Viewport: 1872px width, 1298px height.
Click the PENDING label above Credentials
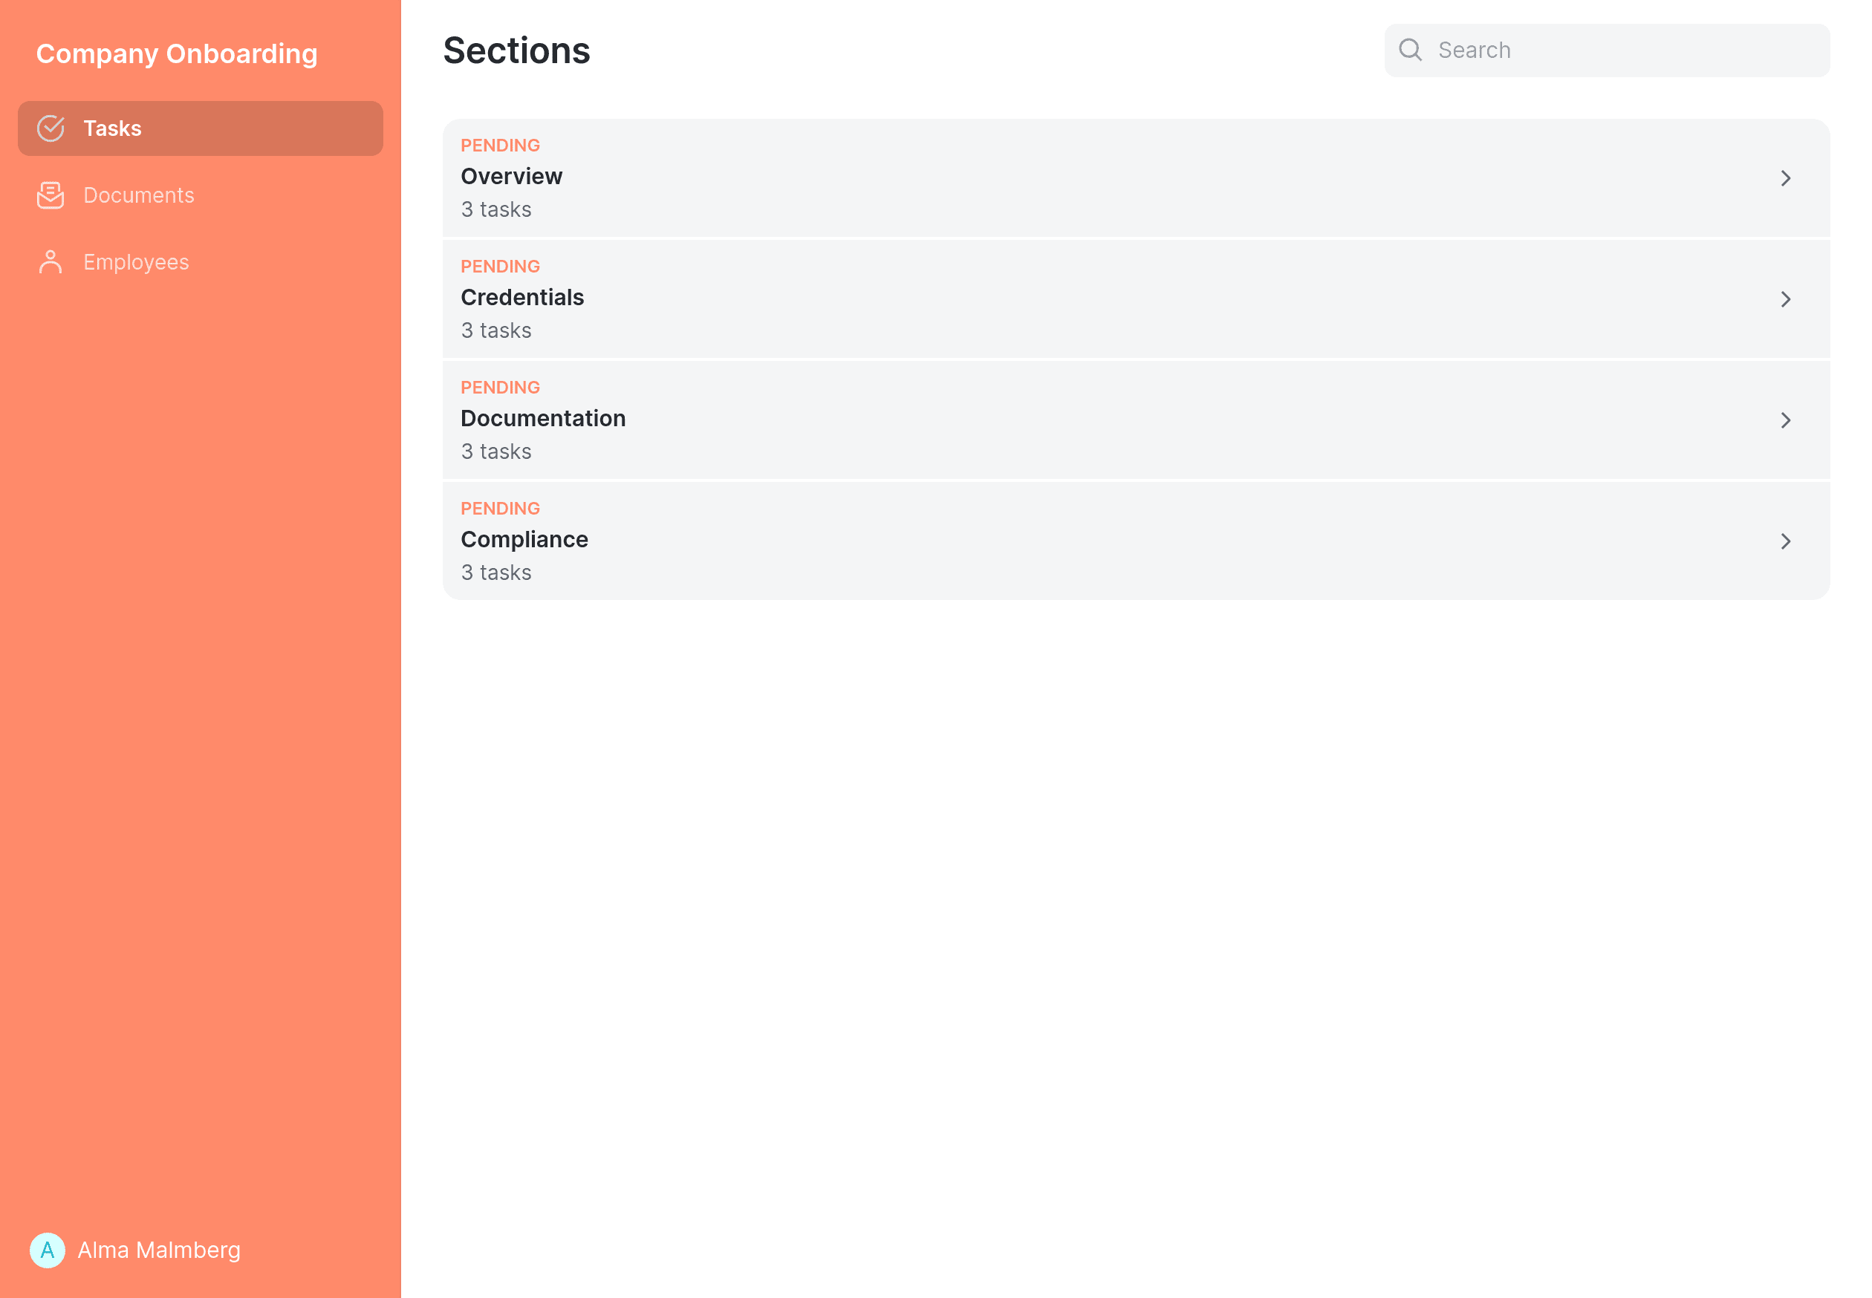(x=499, y=267)
